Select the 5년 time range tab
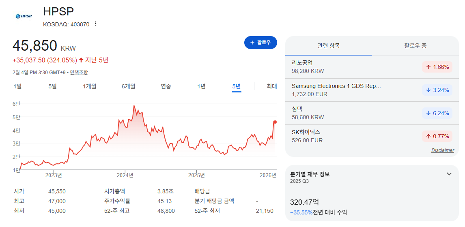 [237, 86]
